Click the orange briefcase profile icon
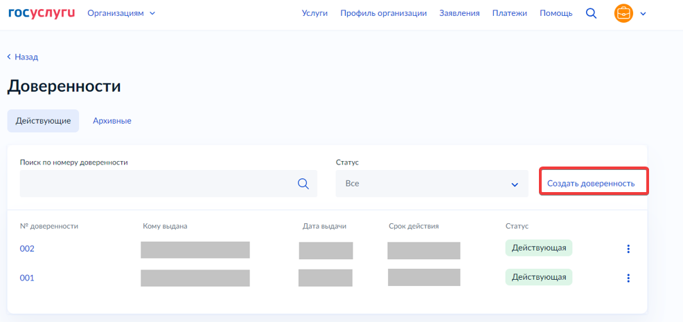This screenshot has height=322, width=683. tap(623, 13)
